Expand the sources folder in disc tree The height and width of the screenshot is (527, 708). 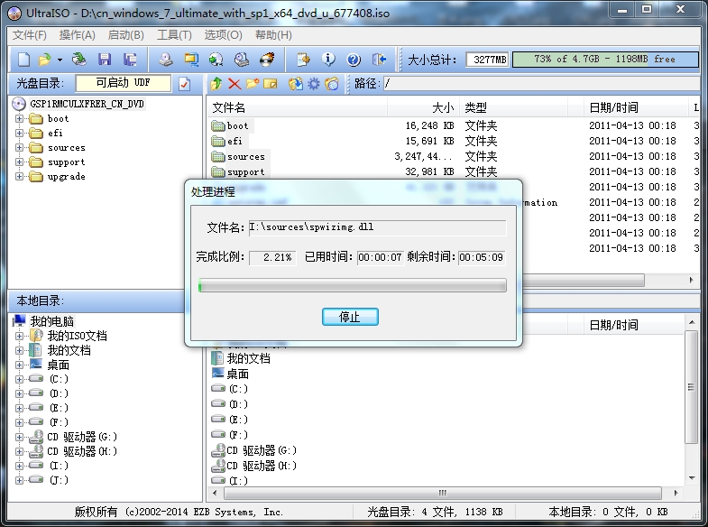pyautogui.click(x=20, y=148)
